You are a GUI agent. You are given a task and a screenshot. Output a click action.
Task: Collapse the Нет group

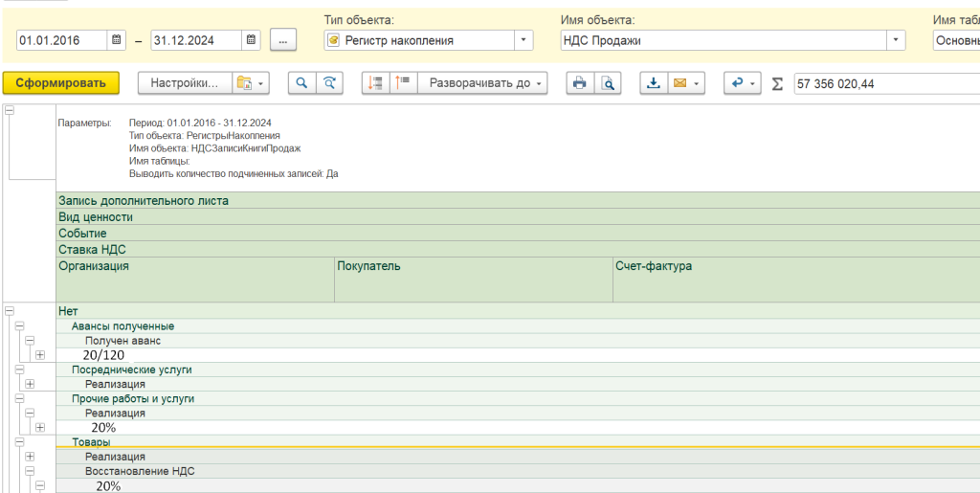click(x=10, y=310)
